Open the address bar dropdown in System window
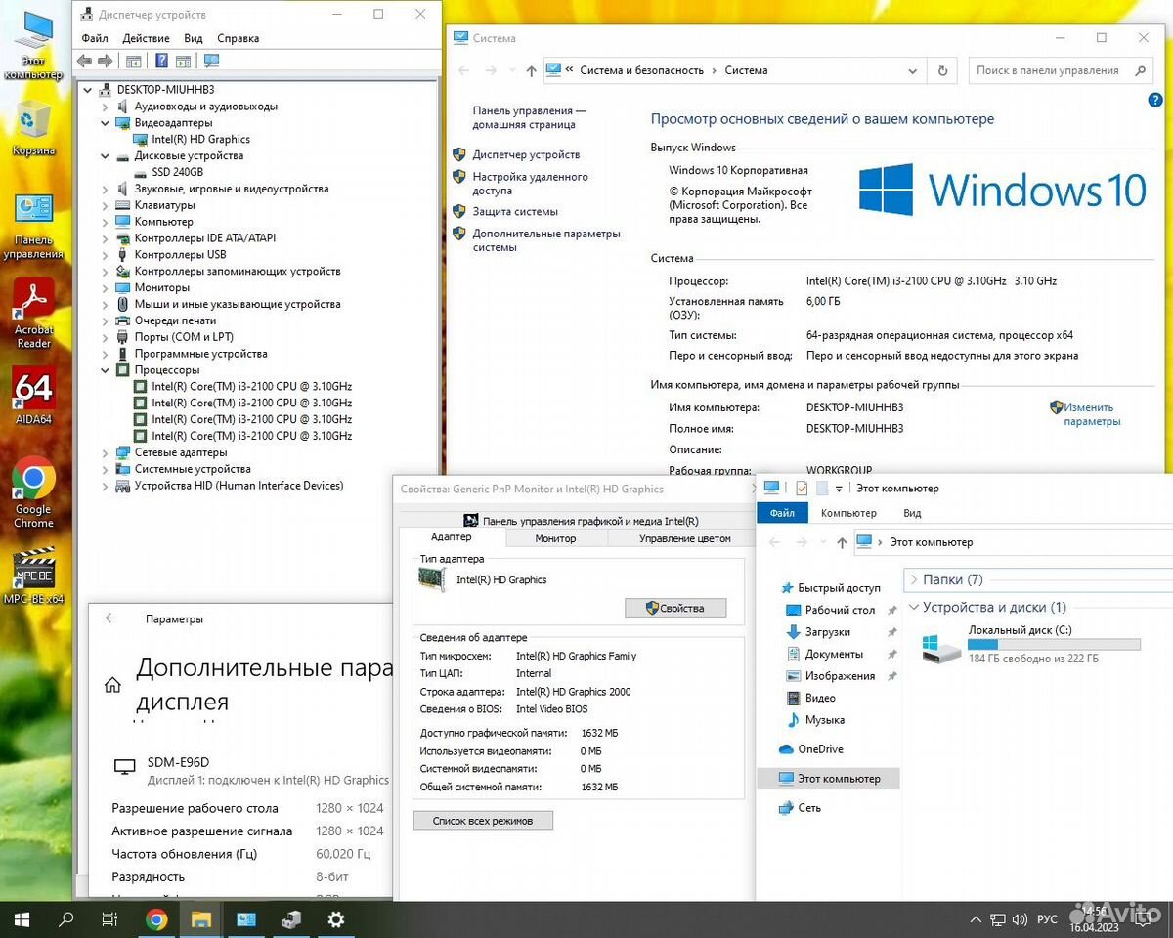 tap(913, 70)
